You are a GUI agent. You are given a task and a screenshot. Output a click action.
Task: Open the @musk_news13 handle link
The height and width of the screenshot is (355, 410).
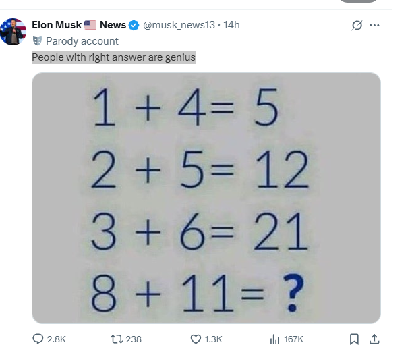click(x=179, y=25)
